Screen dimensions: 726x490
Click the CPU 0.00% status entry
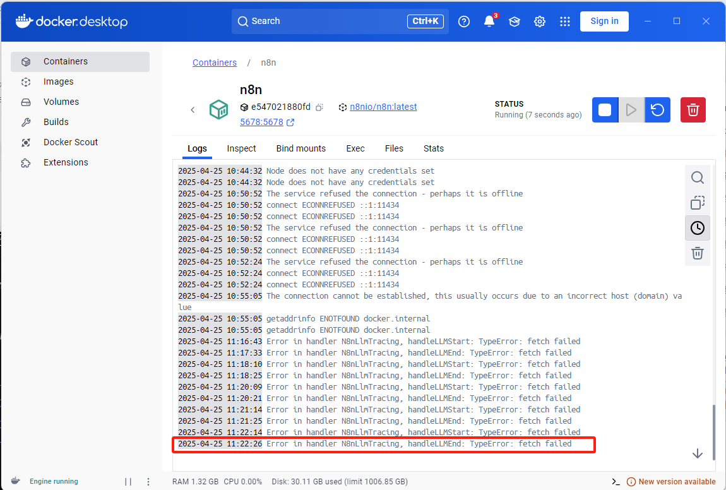pyautogui.click(x=242, y=482)
